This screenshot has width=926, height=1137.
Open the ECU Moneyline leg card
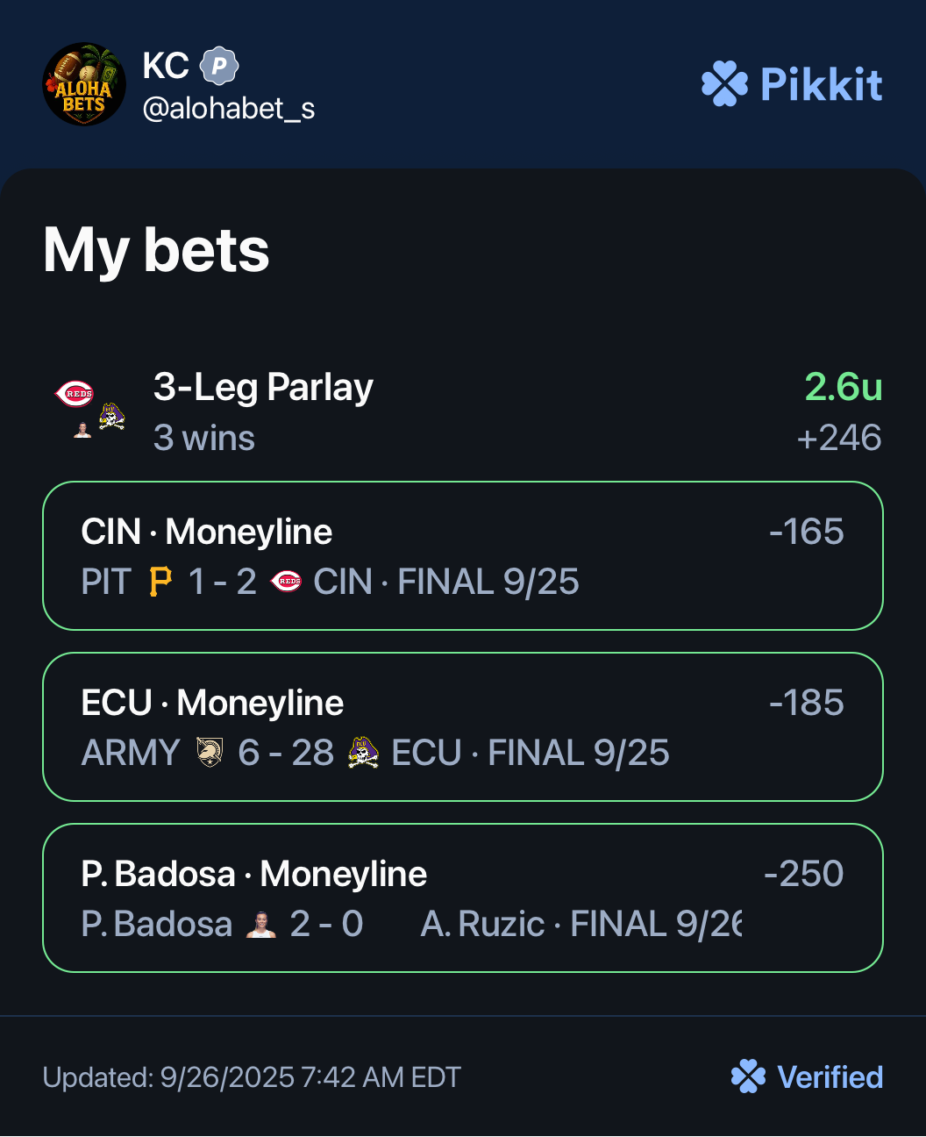tap(462, 726)
